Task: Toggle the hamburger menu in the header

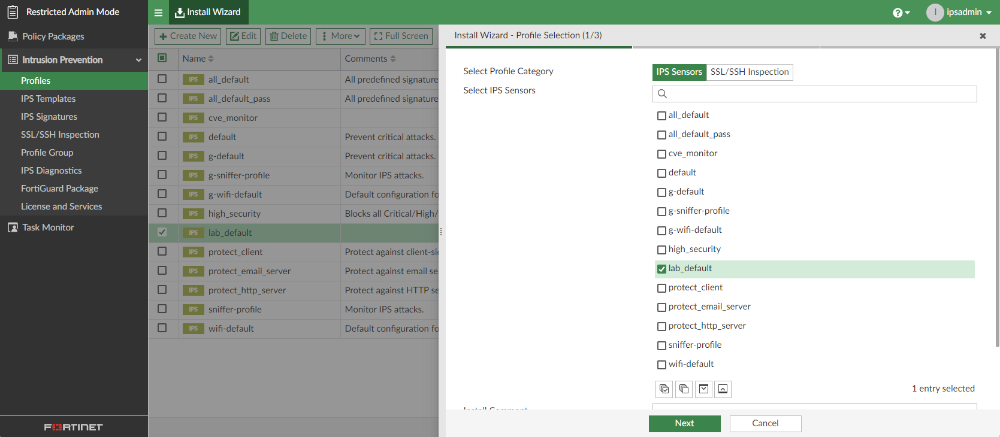Action: click(158, 13)
